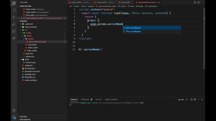The width and height of the screenshot is (216, 121).
Task: Split the terminal panel
Action: point(191,99)
